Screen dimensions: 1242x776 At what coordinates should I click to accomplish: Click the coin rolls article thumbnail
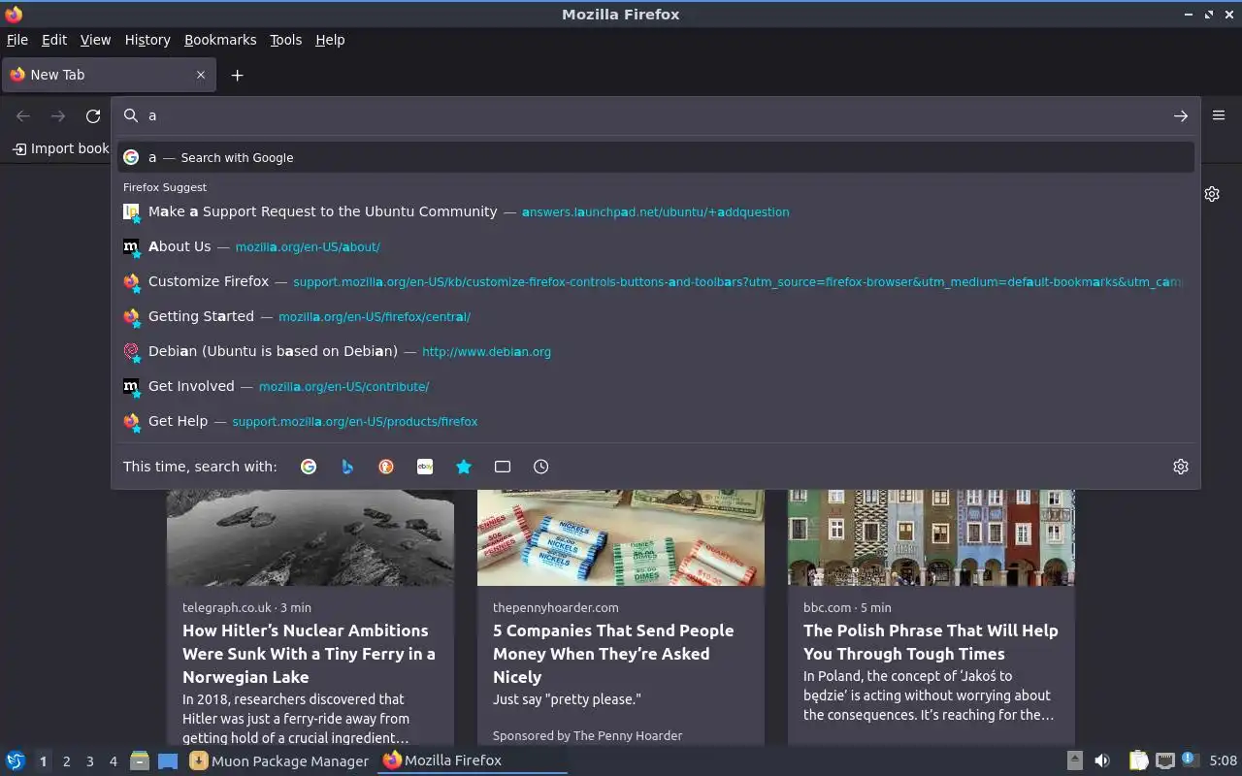621,537
